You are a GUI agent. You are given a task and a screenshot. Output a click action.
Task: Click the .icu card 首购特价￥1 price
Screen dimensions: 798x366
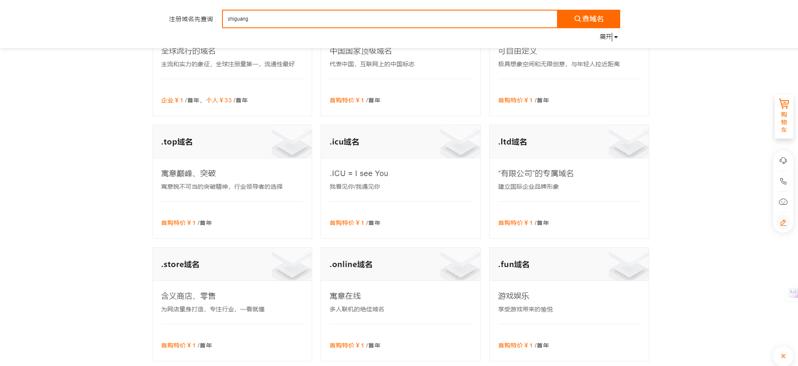tap(347, 223)
